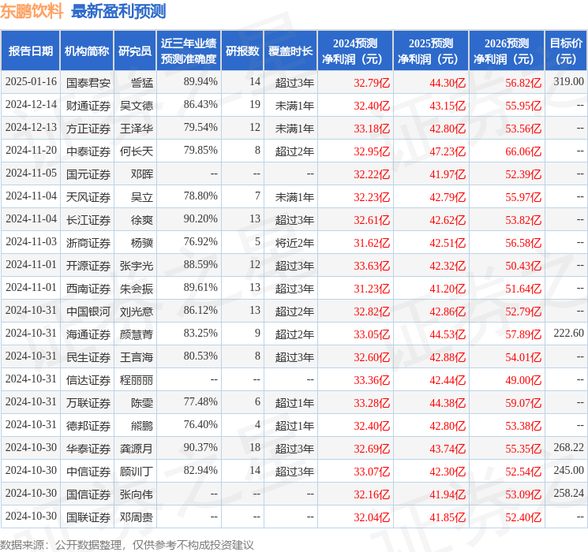Screen dimensions: 588x552
Task: Click the 东鹏饮料 title text
Action: click(32, 11)
